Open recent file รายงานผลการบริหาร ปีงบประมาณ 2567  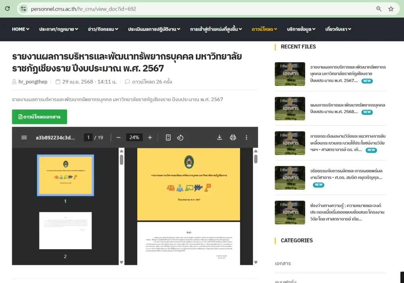(348, 74)
